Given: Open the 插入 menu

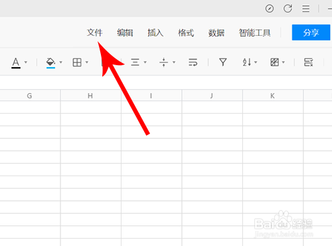Looking at the screenshot, I should (155, 33).
